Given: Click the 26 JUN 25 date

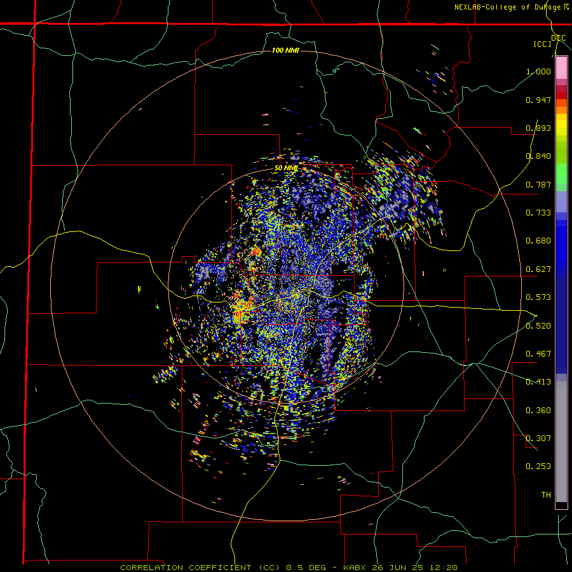Looking at the screenshot, I should pos(398,568).
